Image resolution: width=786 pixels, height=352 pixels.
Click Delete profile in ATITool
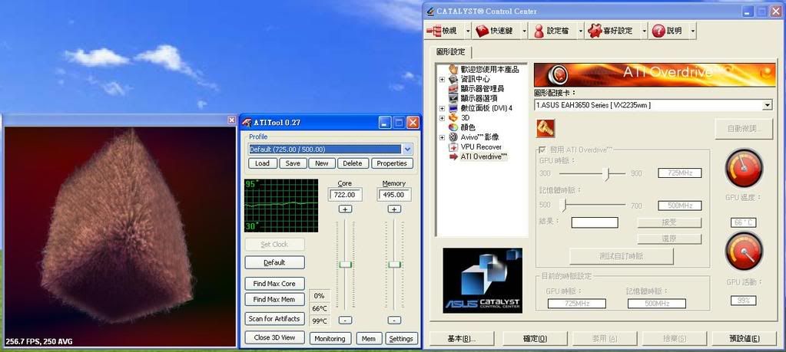pos(353,163)
